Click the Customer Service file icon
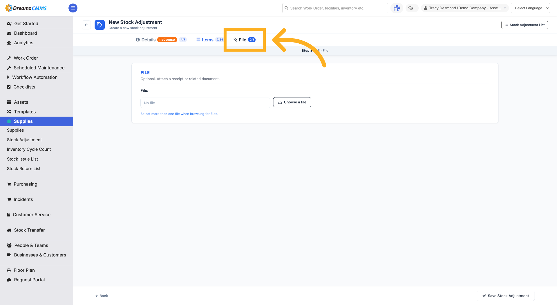Image resolution: width=557 pixels, height=305 pixels. click(x=8, y=215)
